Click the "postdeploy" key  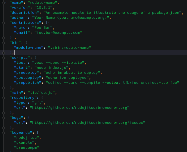coord(28,78)
